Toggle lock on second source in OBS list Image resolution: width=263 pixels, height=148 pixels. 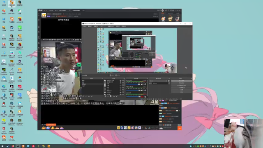tap(123, 82)
